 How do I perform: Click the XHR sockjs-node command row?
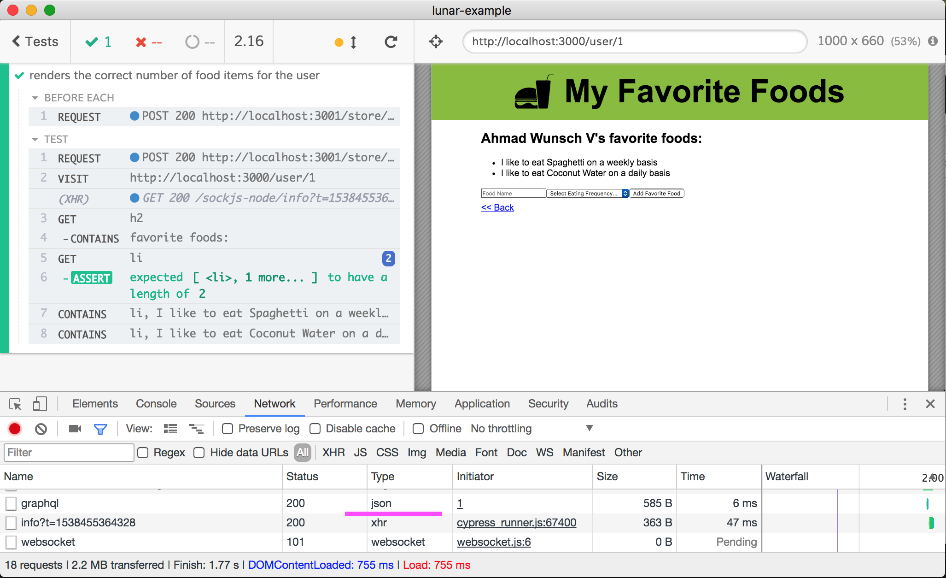coord(214,198)
